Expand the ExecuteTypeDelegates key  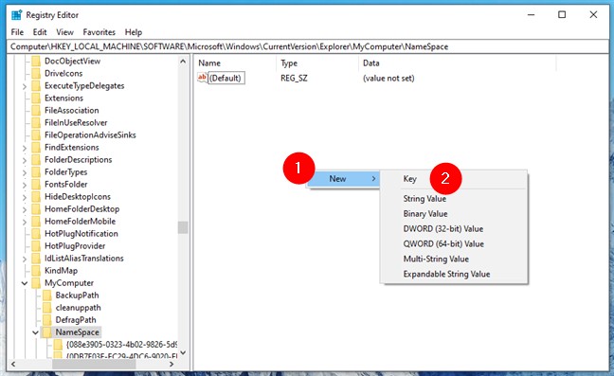click(x=25, y=86)
